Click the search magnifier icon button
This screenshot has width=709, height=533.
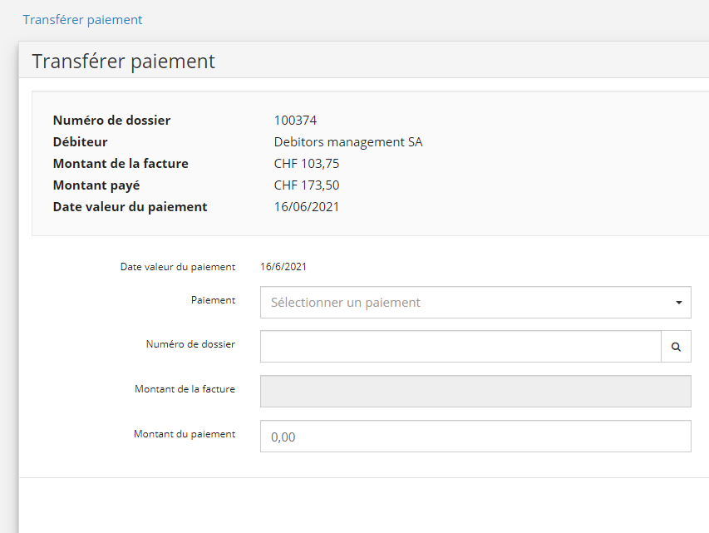coord(676,347)
